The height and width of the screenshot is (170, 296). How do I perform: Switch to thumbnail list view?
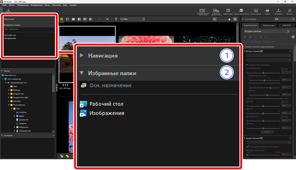tap(67, 19)
